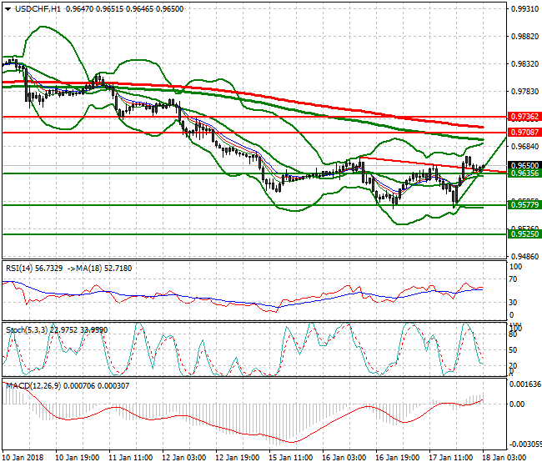Click the 12 Jan 03:00 time label
Screen dimensions: 542x467
point(184,458)
